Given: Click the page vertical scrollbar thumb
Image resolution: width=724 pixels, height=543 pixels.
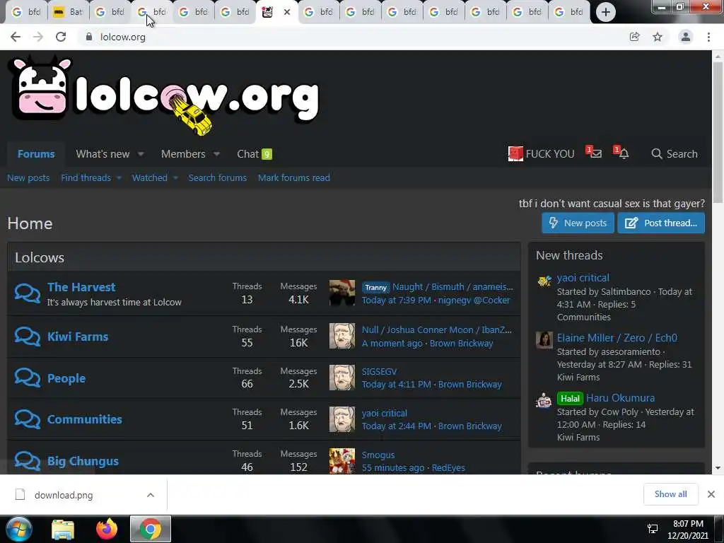Looking at the screenshot, I should pyautogui.click(x=718, y=132).
